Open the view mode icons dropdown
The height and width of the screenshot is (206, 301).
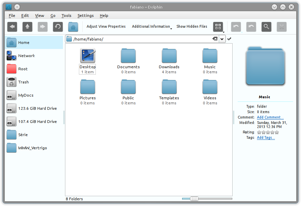[219, 27]
